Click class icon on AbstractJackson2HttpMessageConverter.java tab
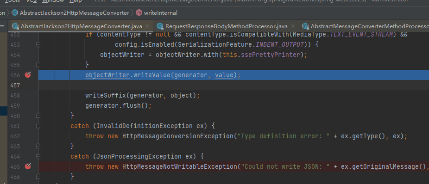This screenshot has width=429, height=184. (16, 26)
